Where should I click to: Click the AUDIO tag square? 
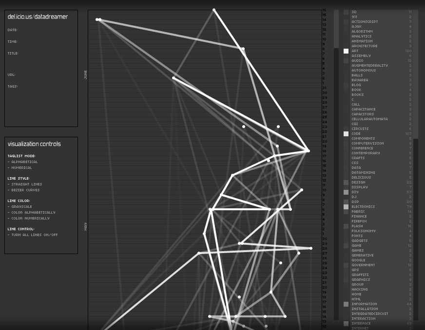[346, 61]
